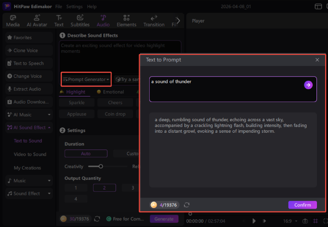Expand the Sound Effect section arrow
Image resolution: width=328 pixels, height=227 pixels.
(x=49, y=193)
